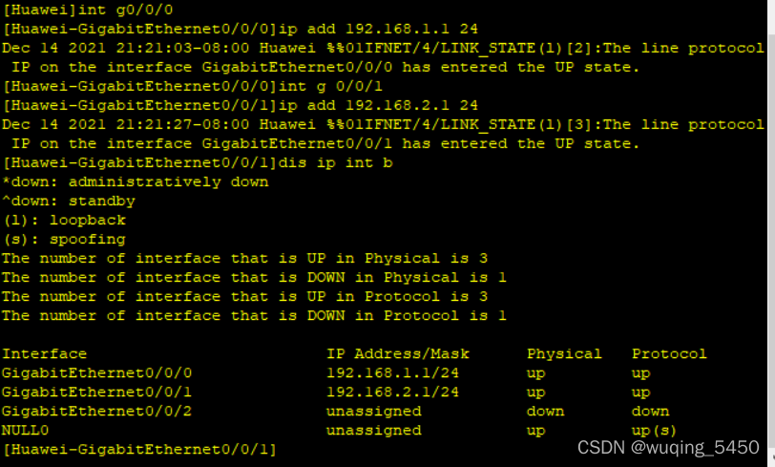The image size is (775, 467).
Task: Click the "(l): loopback" legend line
Action: 64,220
